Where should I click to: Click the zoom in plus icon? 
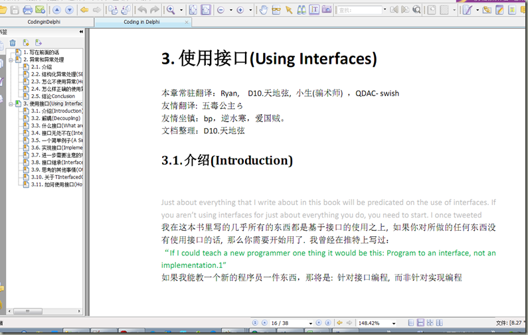click(x=240, y=11)
